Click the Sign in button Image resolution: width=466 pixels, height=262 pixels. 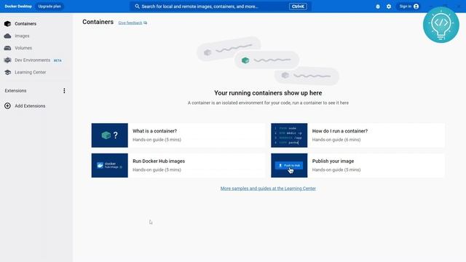click(409, 7)
